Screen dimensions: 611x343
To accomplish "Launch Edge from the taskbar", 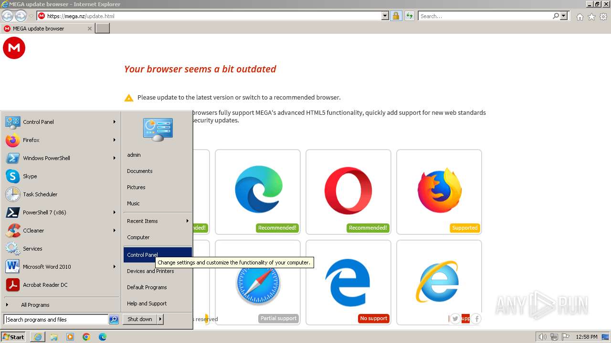I will [x=103, y=337].
